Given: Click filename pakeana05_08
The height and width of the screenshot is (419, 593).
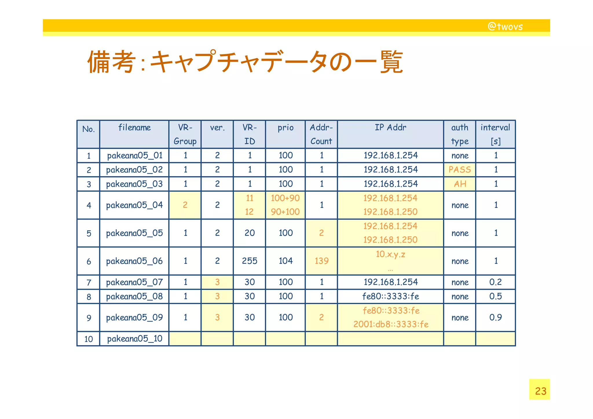Looking at the screenshot, I should click(134, 297).
